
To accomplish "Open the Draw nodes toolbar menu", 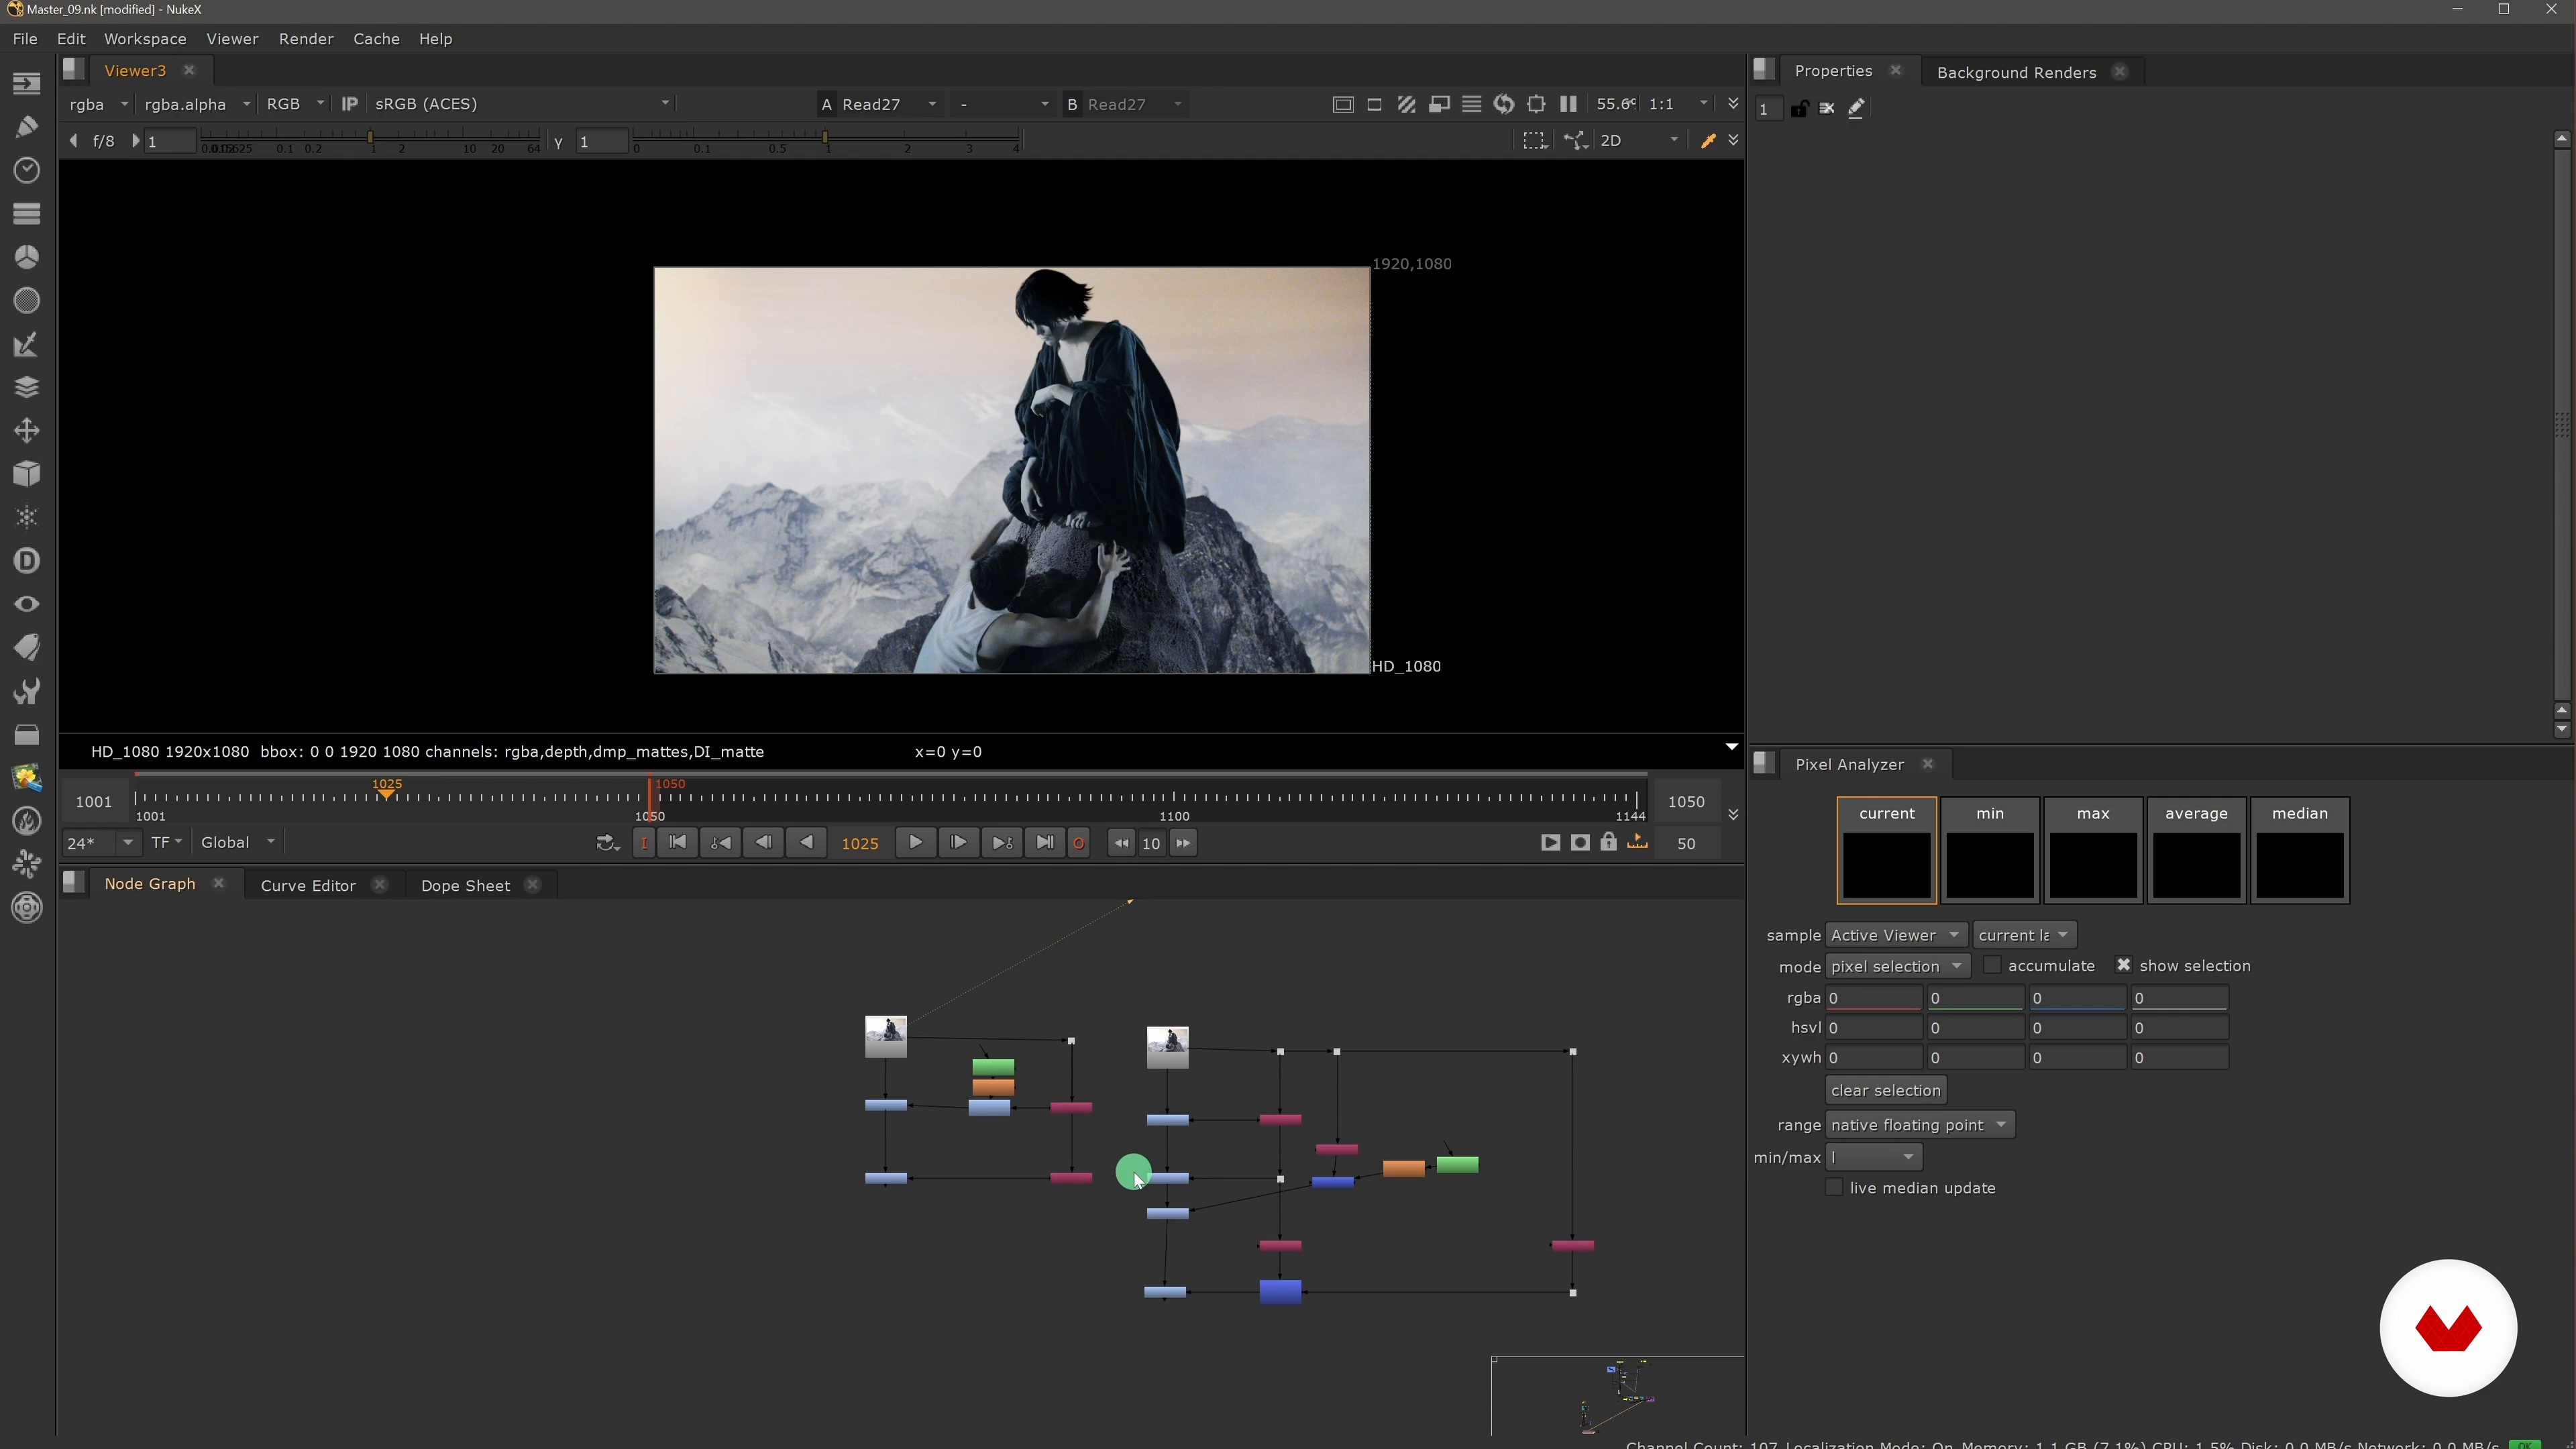I will click(27, 126).
